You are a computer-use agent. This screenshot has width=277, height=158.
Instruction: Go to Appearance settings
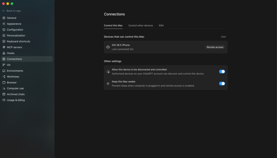[27, 24]
